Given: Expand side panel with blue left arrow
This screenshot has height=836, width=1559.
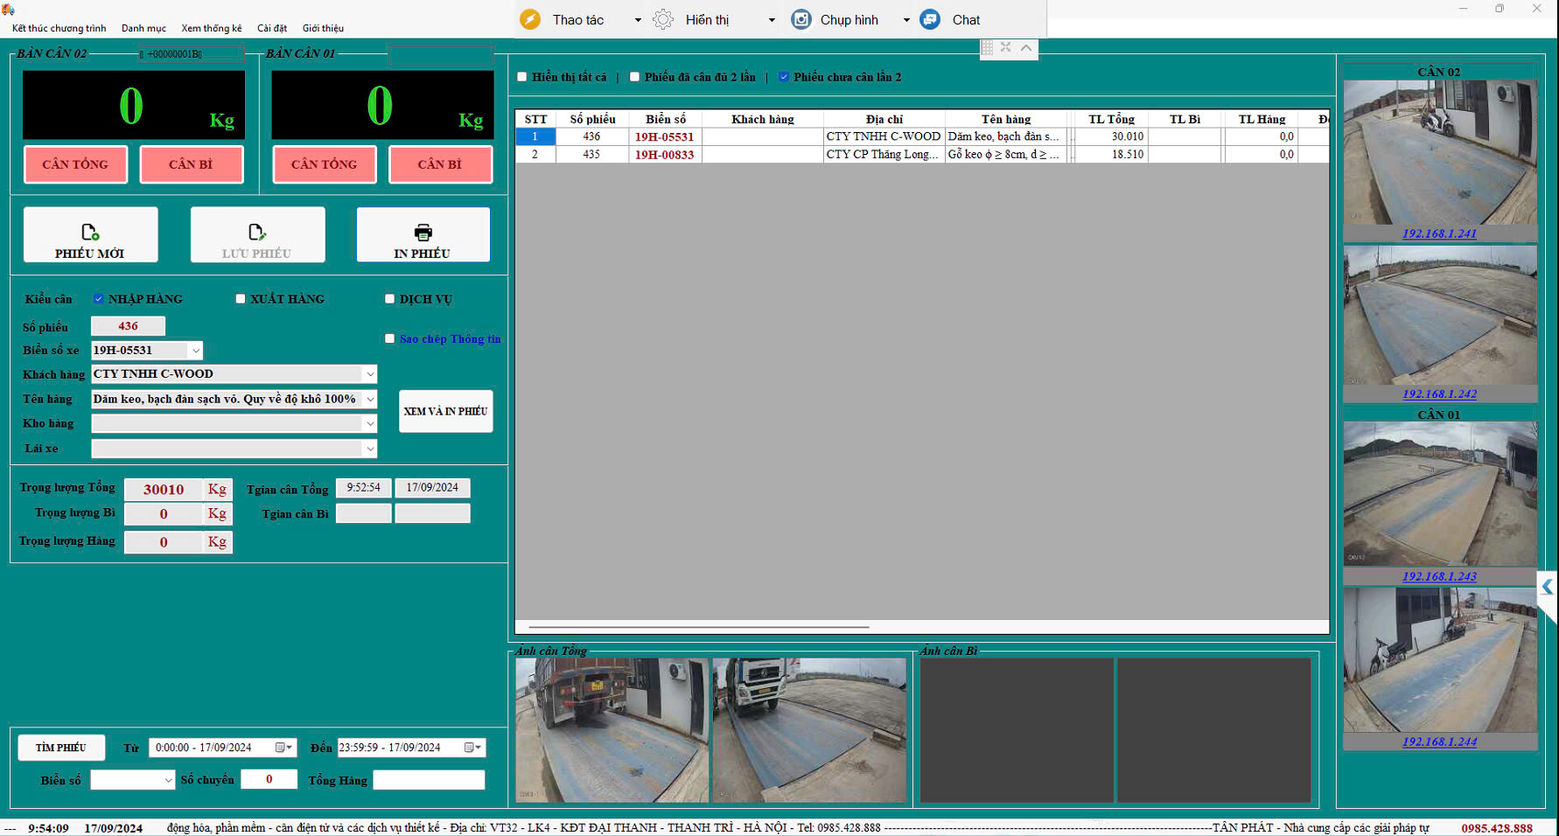Looking at the screenshot, I should click(1547, 587).
